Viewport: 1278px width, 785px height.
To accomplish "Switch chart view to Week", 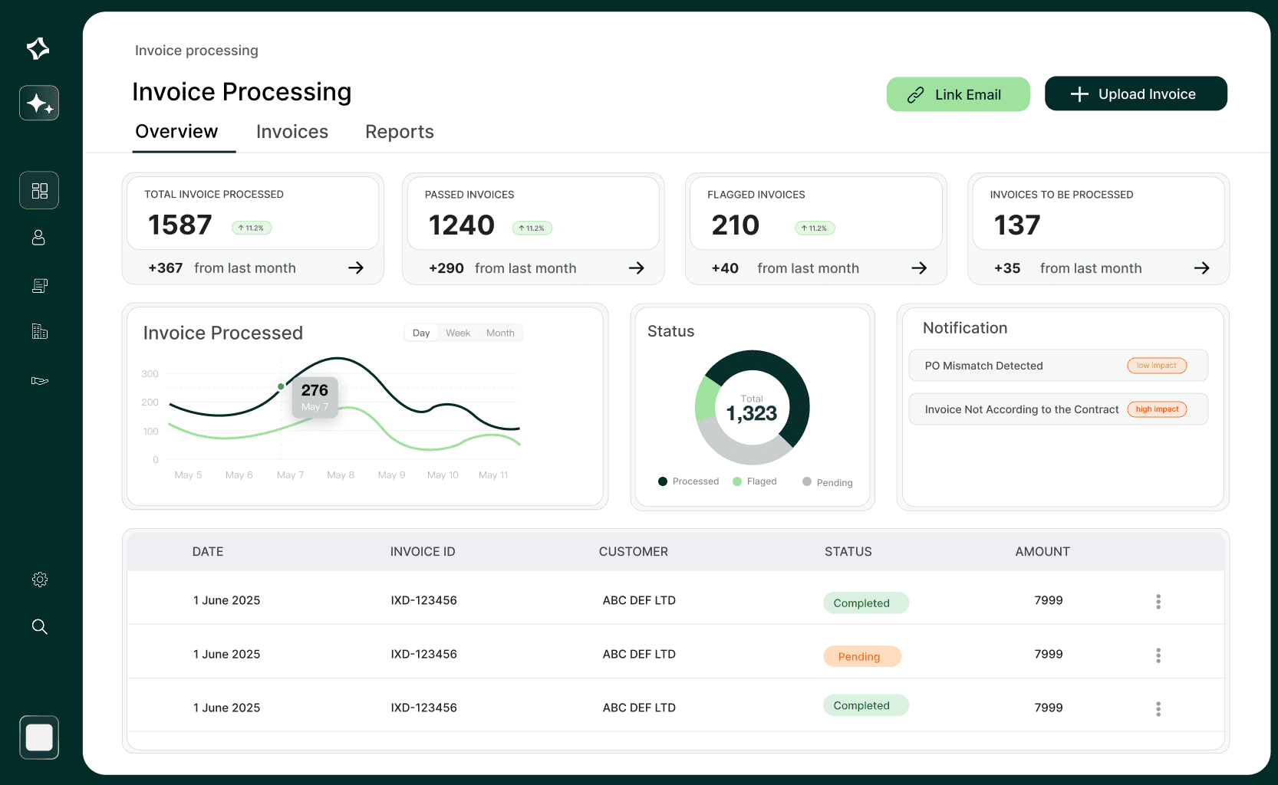I will point(458,333).
